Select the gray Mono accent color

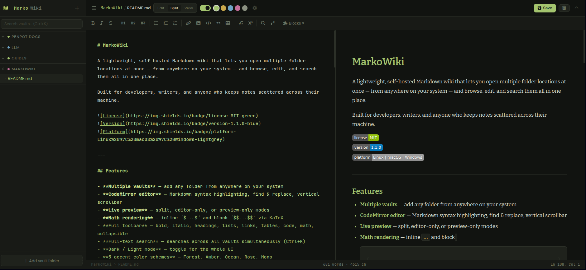[x=245, y=8]
